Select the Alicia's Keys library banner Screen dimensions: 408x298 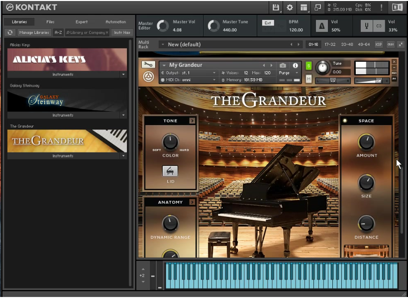tap(67, 59)
